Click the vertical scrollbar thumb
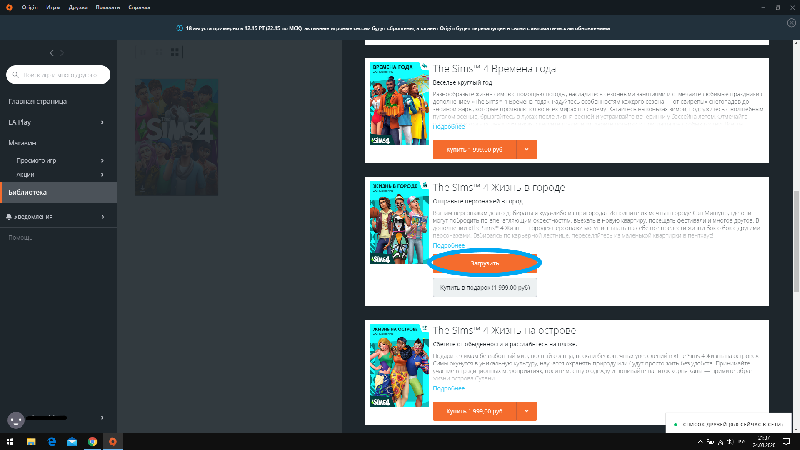 coord(796,241)
